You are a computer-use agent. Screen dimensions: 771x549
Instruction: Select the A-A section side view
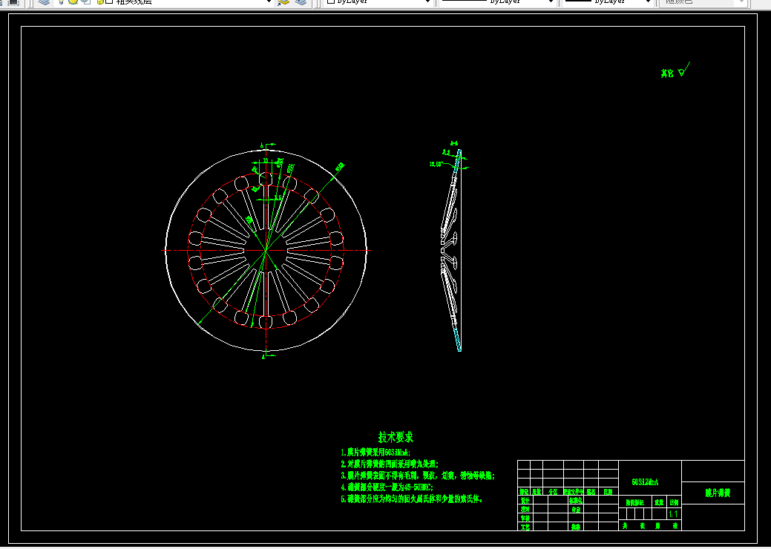coord(451,250)
